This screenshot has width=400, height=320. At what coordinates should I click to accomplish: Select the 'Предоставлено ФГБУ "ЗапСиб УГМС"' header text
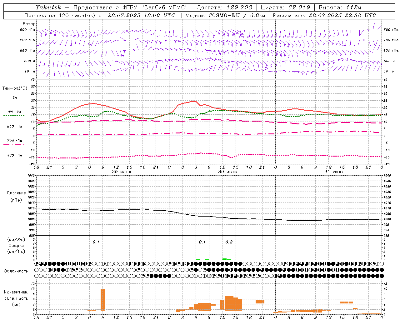click(131, 7)
